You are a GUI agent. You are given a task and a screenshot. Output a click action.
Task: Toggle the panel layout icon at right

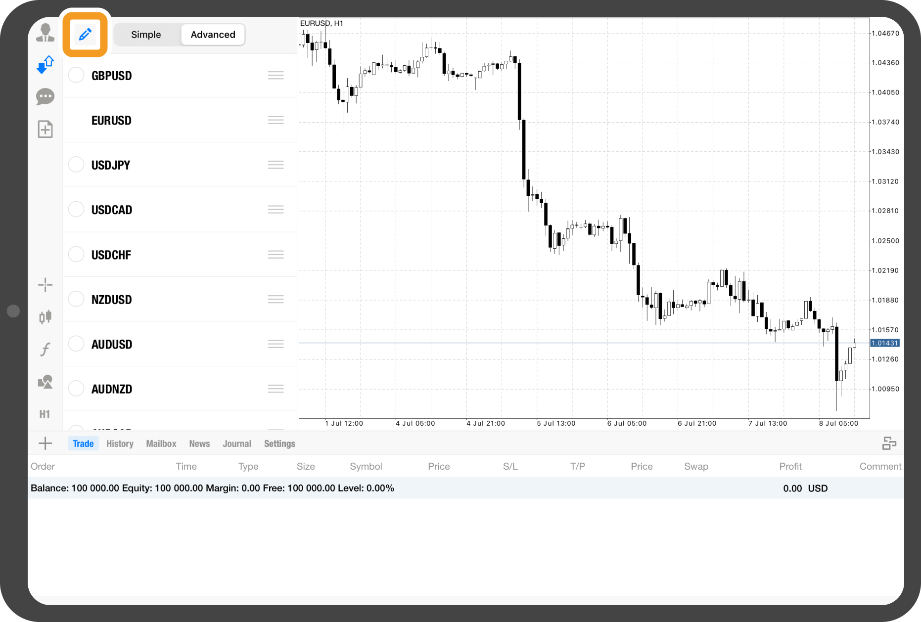click(x=889, y=444)
